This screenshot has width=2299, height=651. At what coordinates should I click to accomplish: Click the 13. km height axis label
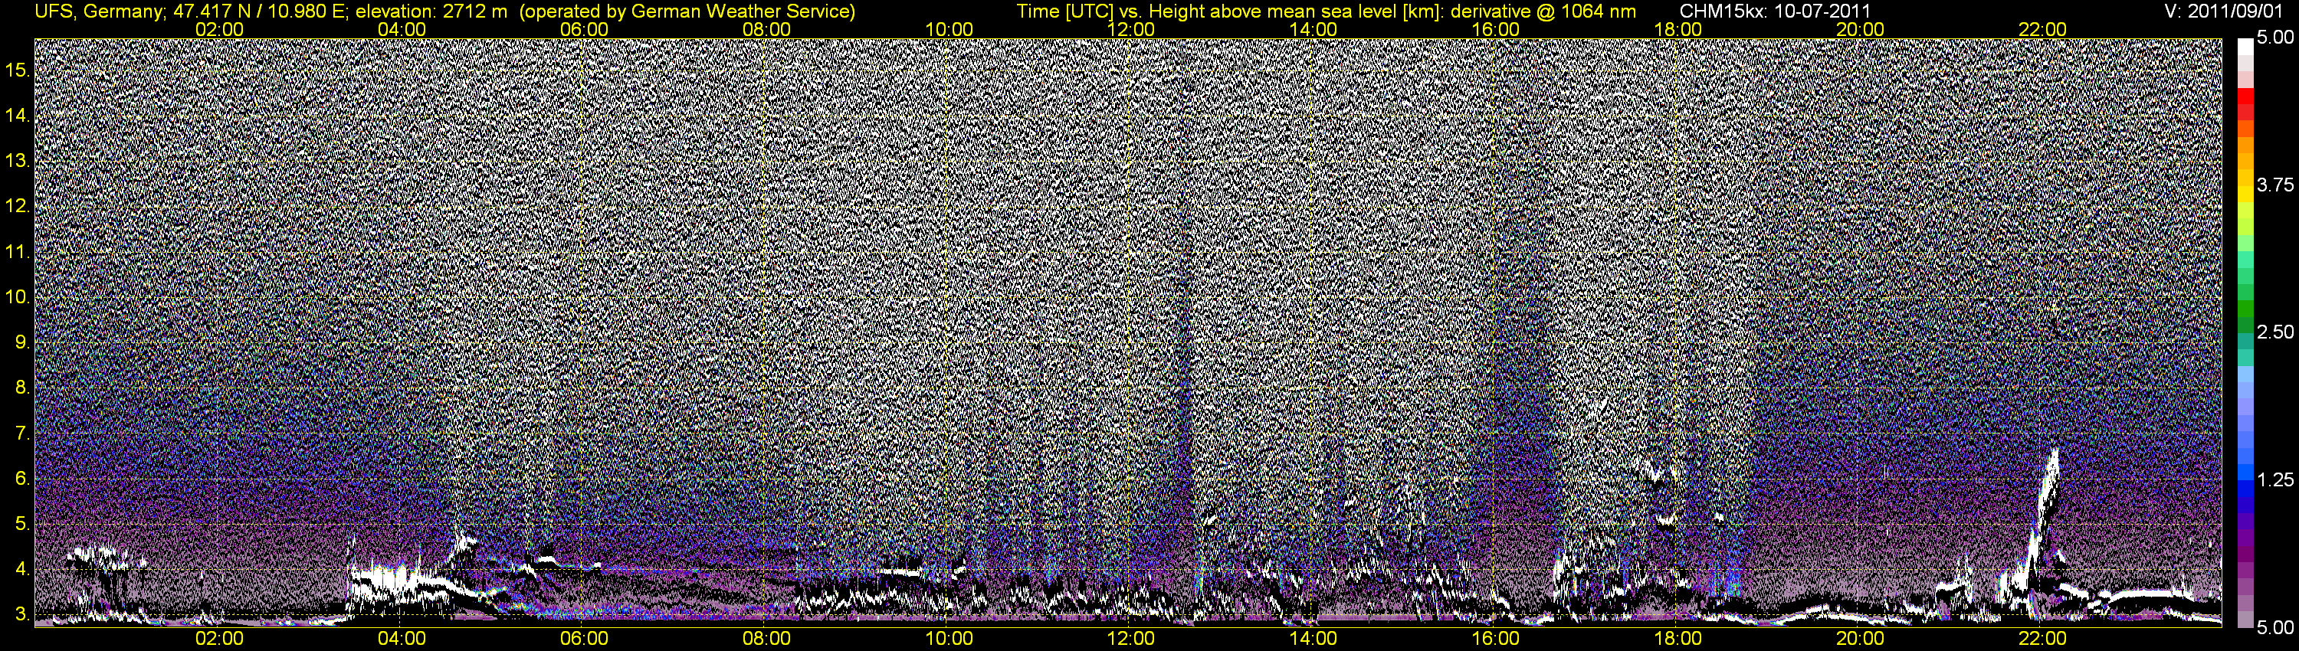click(x=18, y=162)
